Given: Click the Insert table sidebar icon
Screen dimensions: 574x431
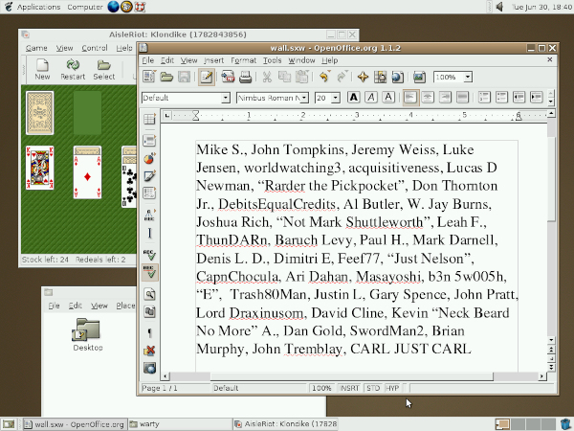Looking at the screenshot, I should coord(149,119).
